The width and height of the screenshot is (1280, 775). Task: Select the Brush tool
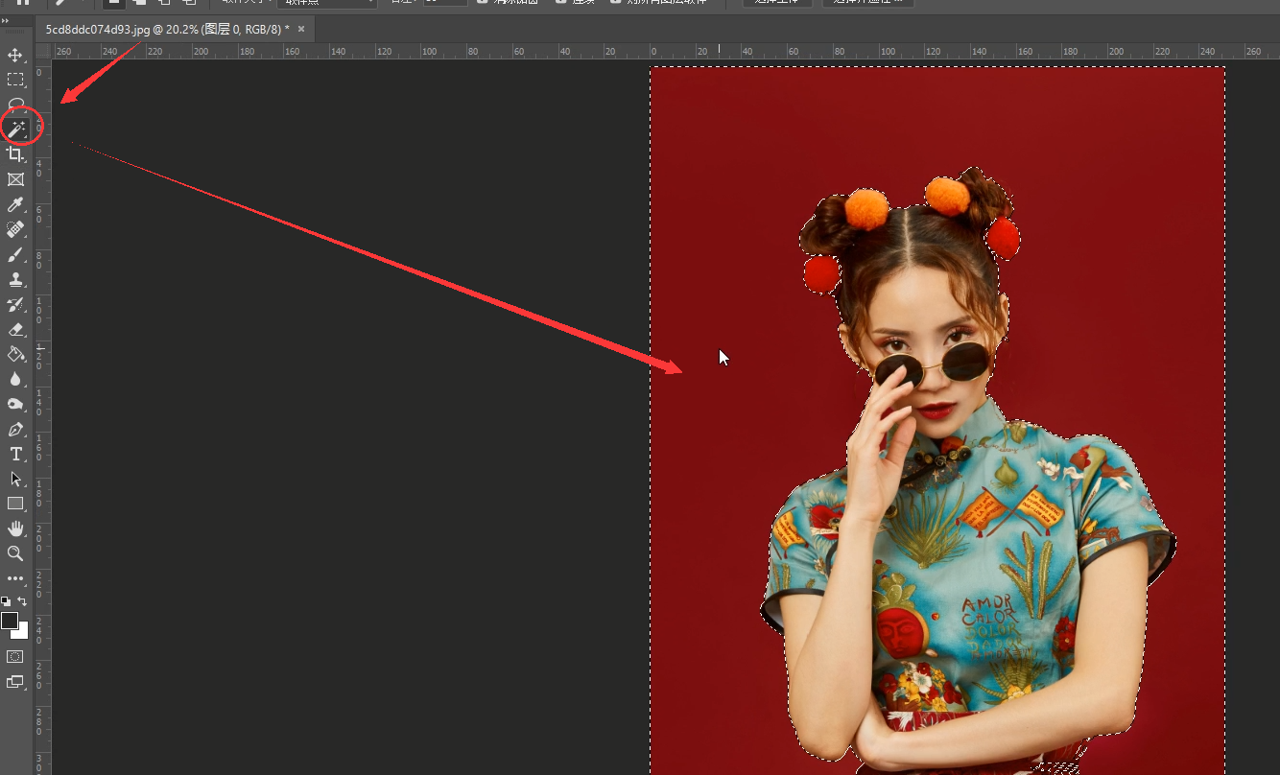tap(15, 254)
